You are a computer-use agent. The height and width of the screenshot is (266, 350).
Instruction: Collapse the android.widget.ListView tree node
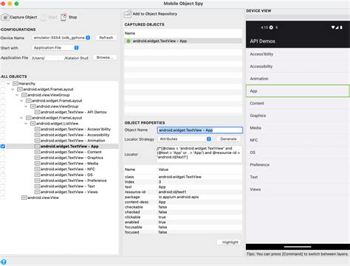[x=26, y=124]
